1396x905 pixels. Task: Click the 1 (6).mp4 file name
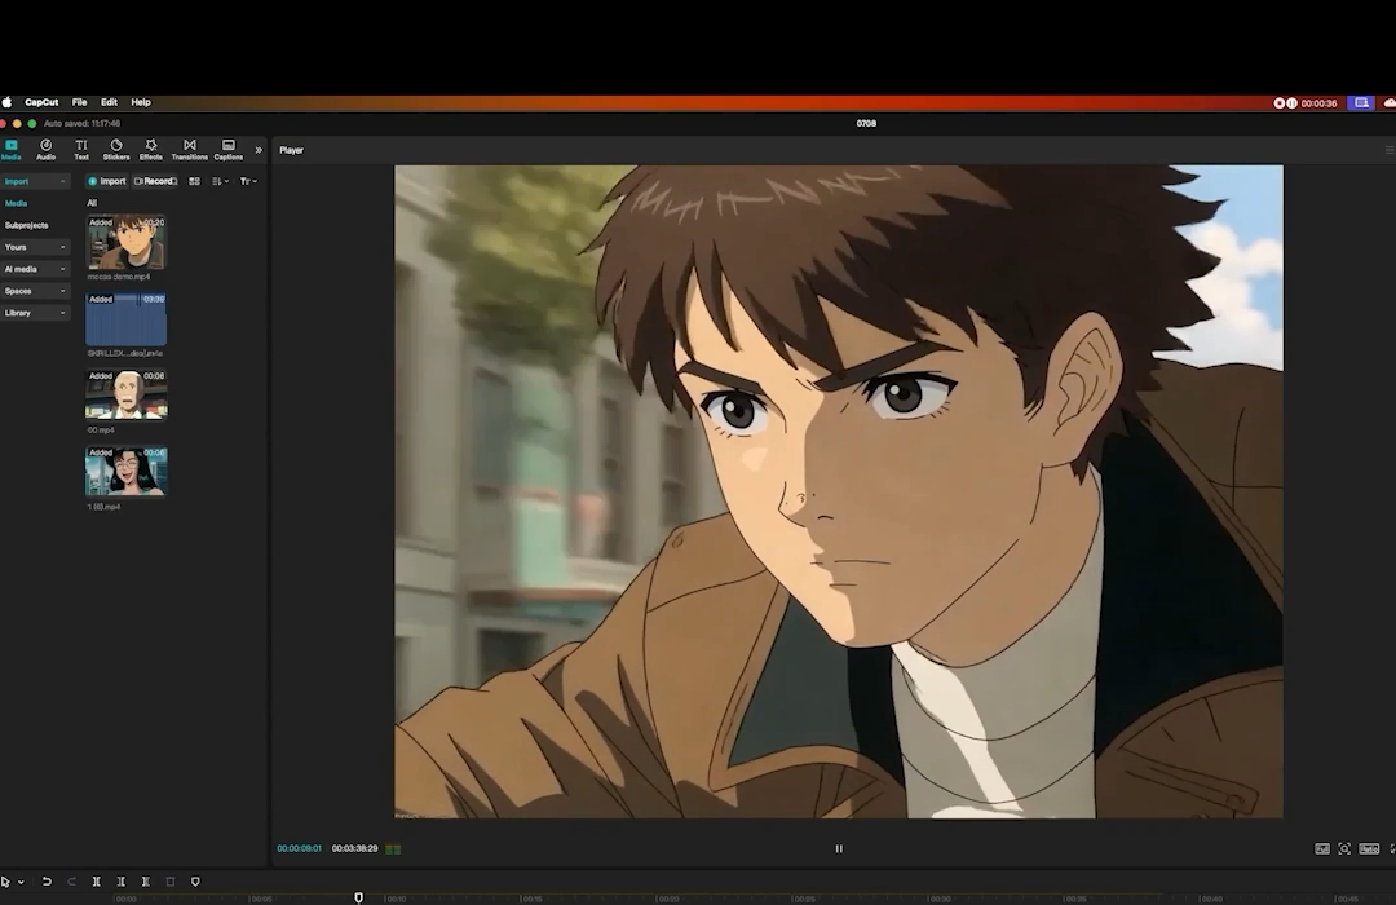point(103,507)
